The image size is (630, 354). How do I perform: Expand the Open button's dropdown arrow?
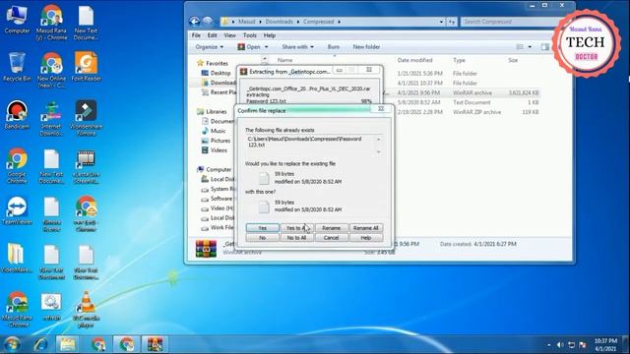[x=266, y=47]
